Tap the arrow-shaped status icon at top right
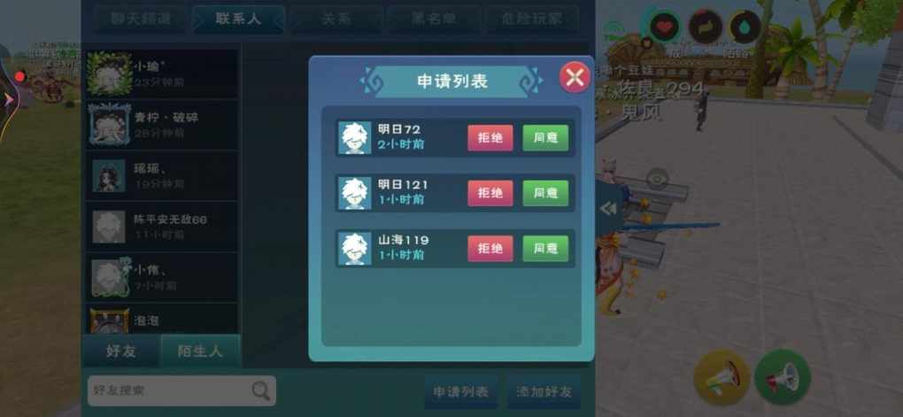The width and height of the screenshot is (903, 417). [706, 27]
